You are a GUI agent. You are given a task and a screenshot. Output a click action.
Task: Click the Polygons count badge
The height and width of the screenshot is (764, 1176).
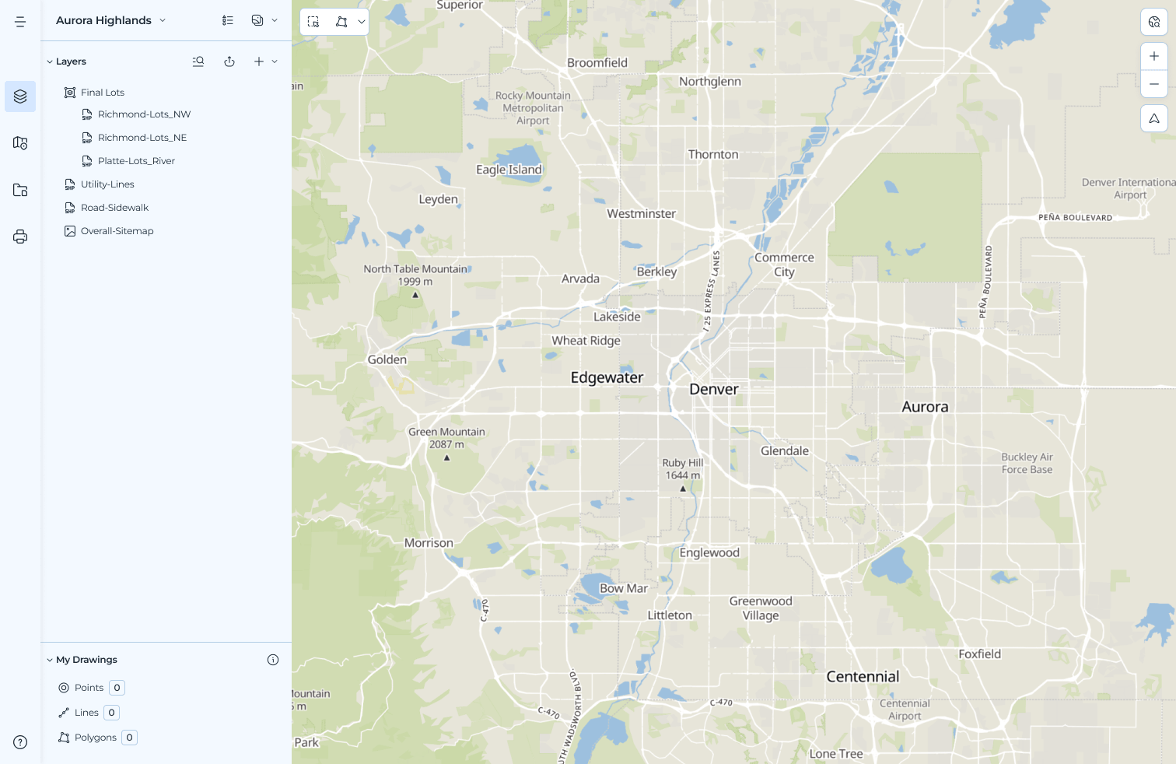click(x=130, y=738)
